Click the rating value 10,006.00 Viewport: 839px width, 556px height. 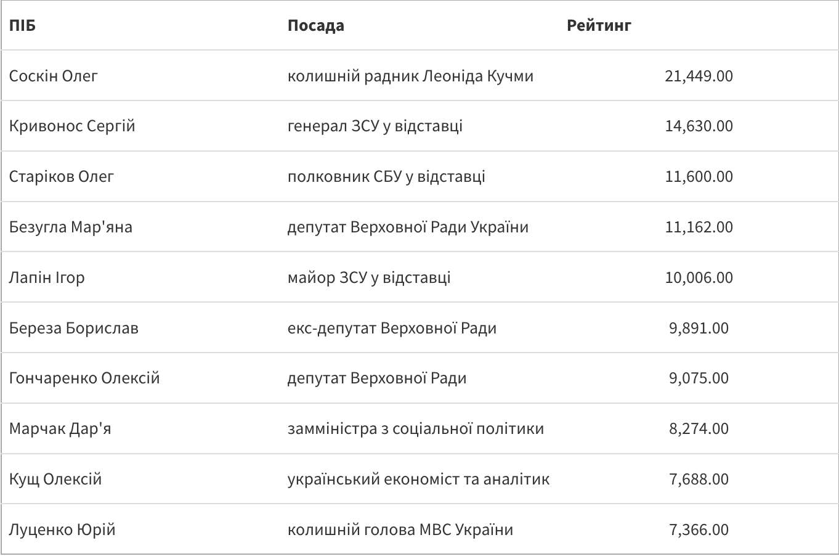click(699, 278)
